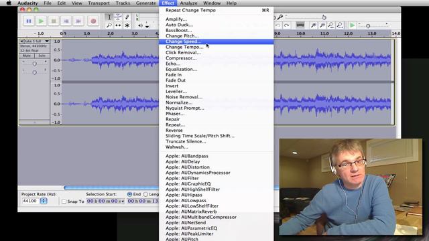Open the Analyze menu

188,3
